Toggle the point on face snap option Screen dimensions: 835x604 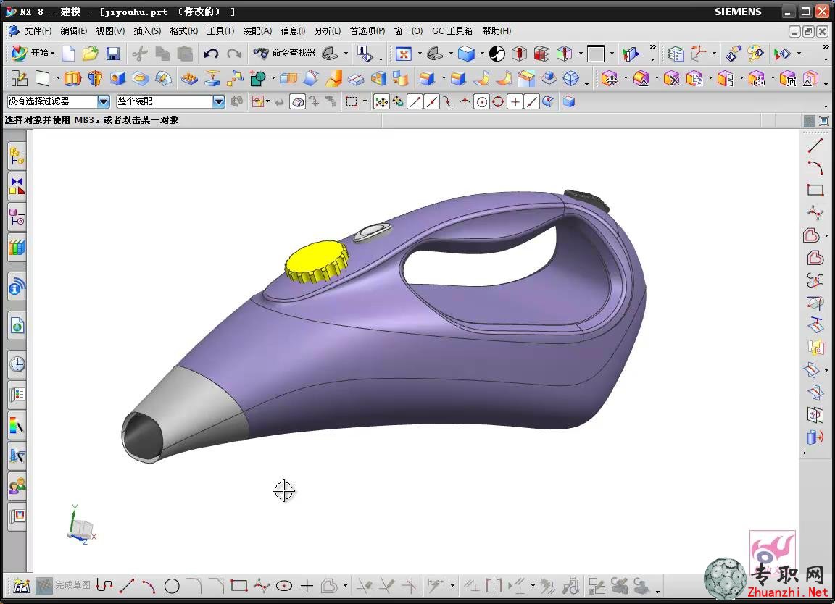[548, 101]
